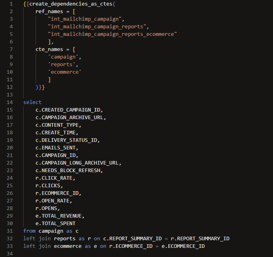Click line number 34 in gutter
The height and width of the screenshot is (257, 273).
[10, 254]
